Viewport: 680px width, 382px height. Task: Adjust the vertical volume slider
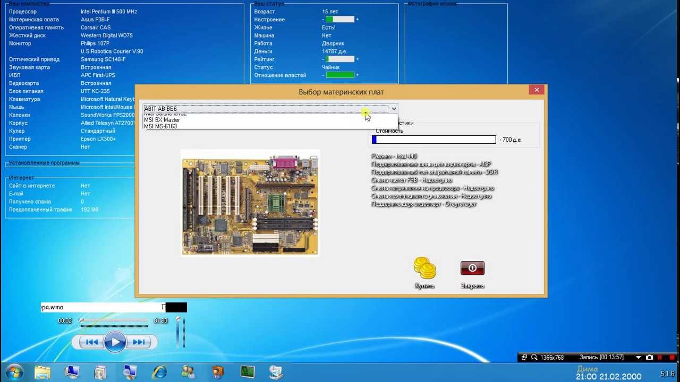[179, 332]
